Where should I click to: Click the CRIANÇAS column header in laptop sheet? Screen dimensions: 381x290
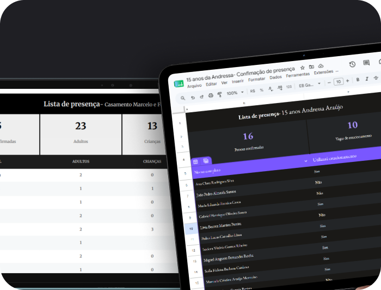point(152,161)
